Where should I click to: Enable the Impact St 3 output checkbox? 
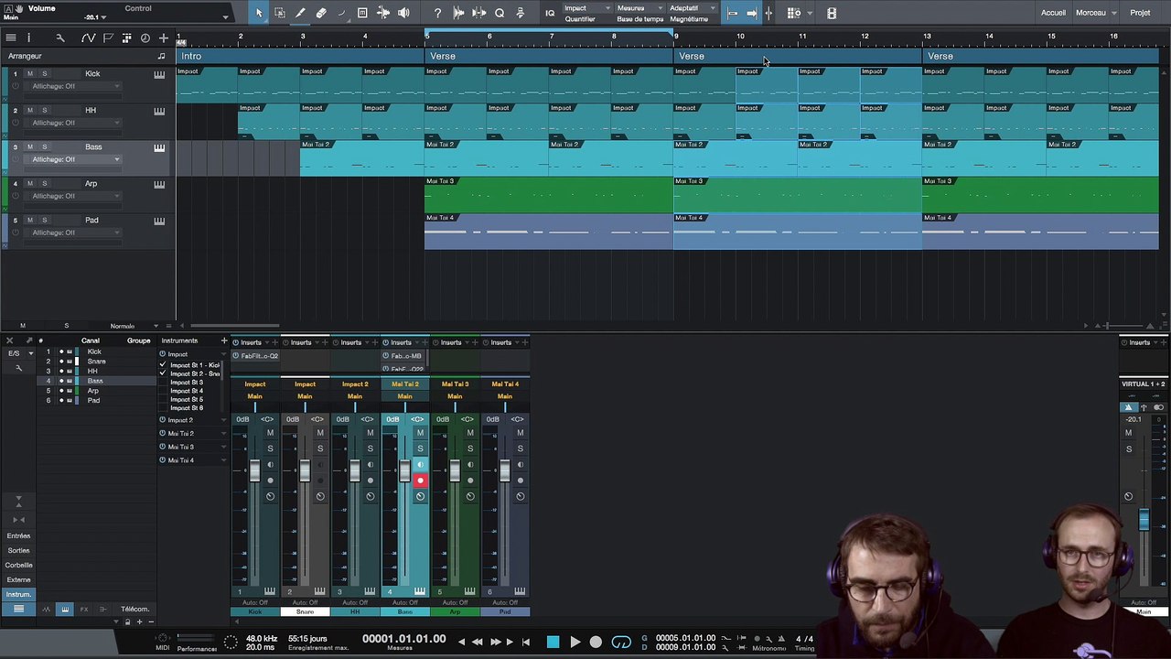163,383
